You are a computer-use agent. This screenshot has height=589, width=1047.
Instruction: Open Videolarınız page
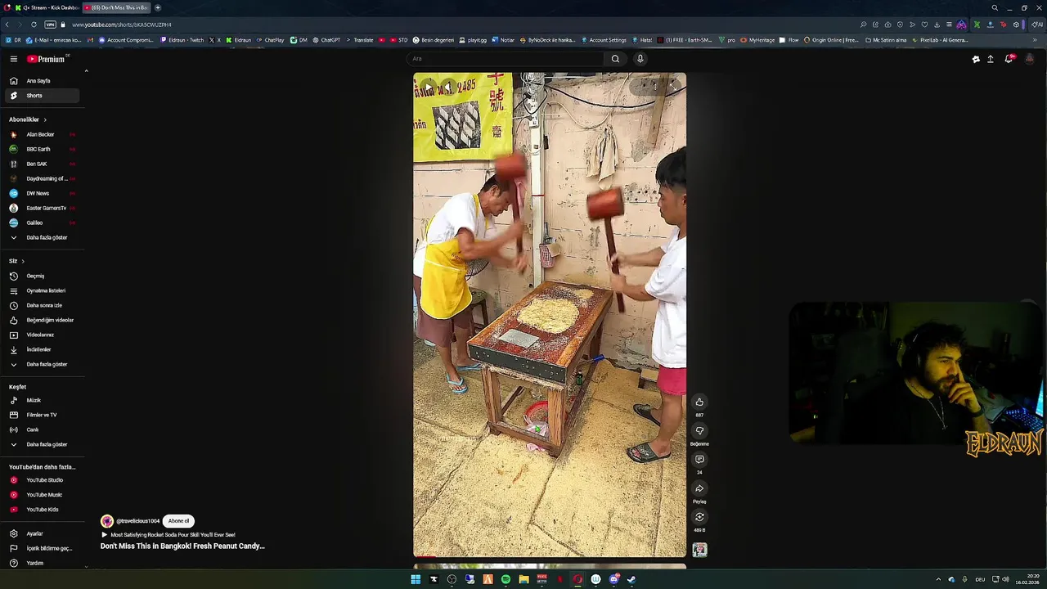(x=40, y=335)
